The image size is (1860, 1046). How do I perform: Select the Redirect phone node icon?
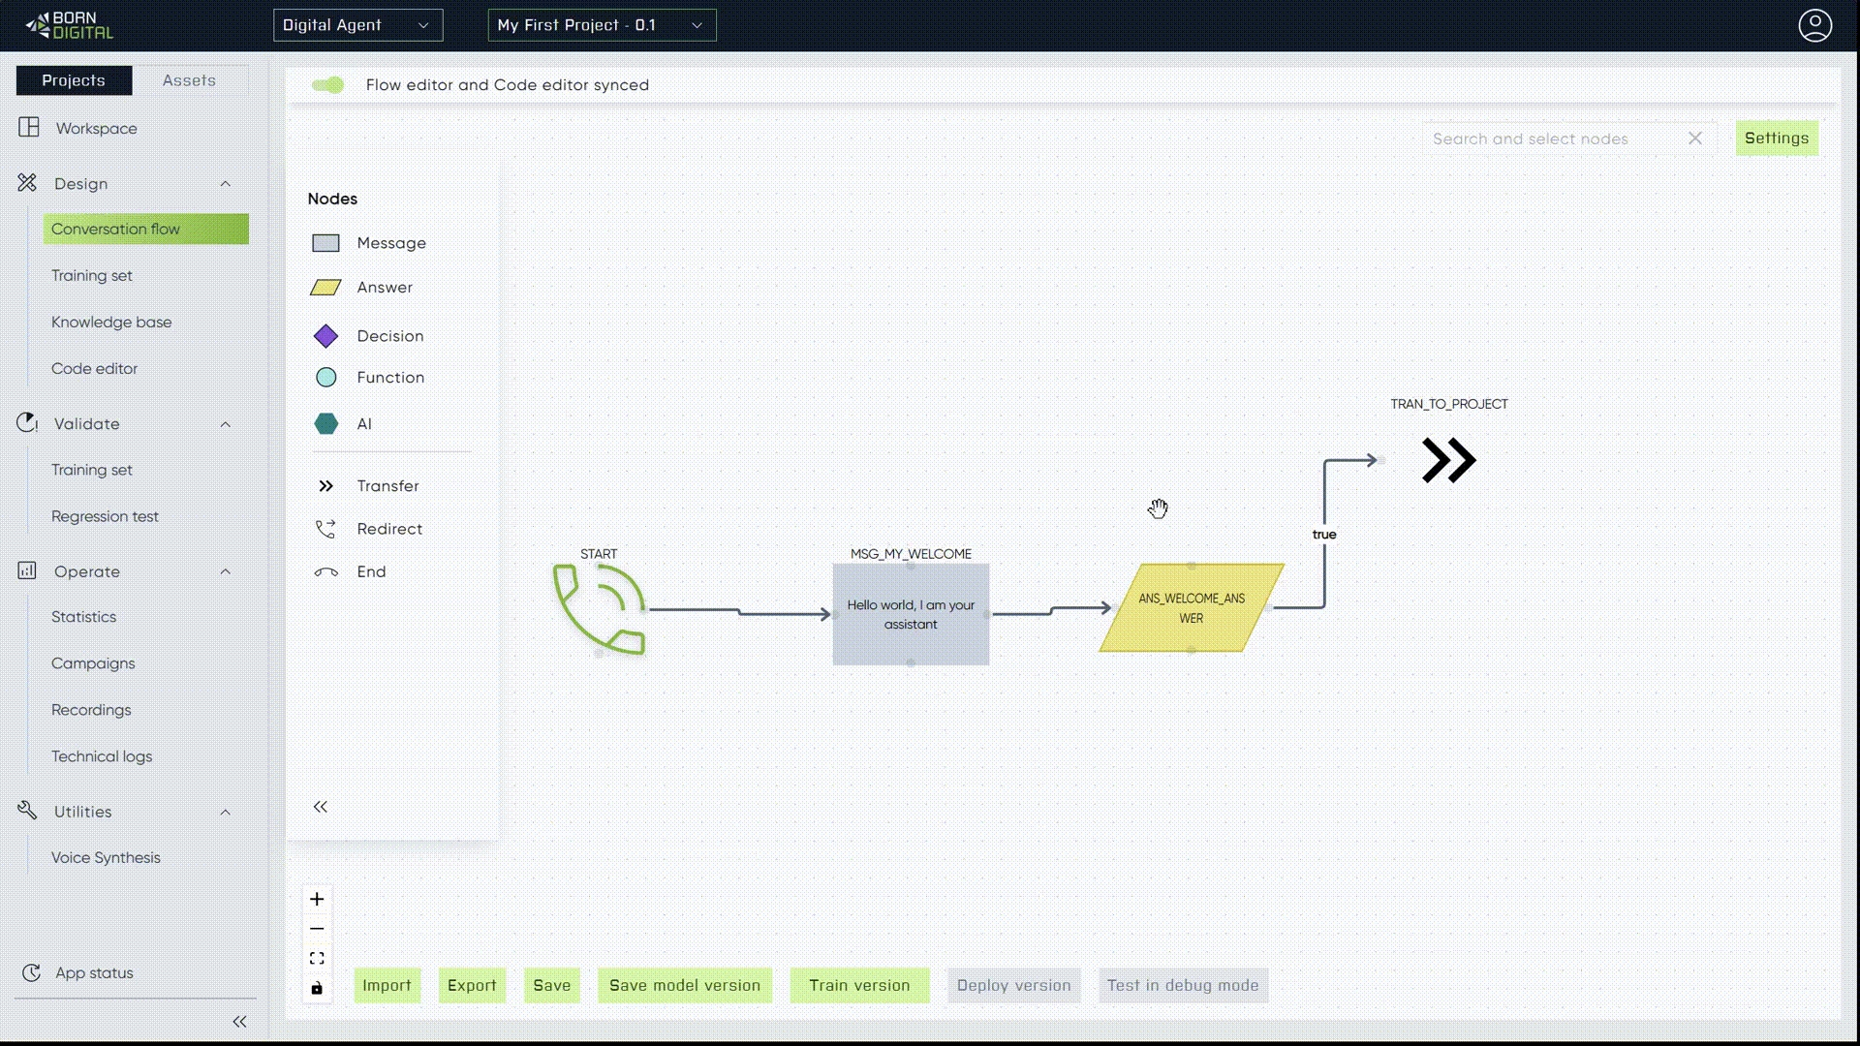325,529
